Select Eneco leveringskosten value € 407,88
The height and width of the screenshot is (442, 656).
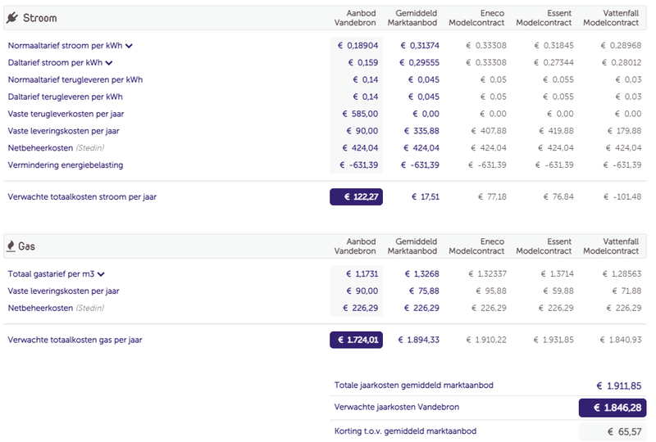click(x=489, y=131)
